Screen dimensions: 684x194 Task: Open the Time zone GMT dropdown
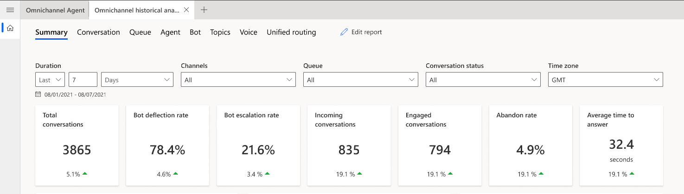pyautogui.click(x=606, y=79)
